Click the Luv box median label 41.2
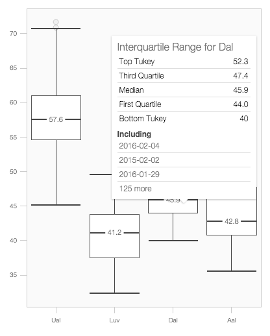Viewport: 270px width, 336px height. click(x=114, y=232)
